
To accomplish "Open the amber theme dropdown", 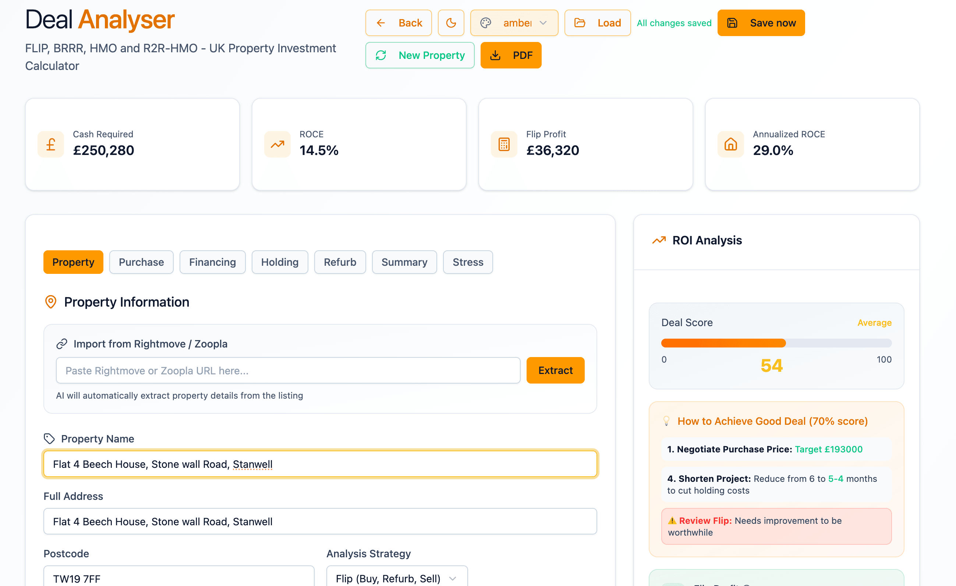I will (x=514, y=23).
